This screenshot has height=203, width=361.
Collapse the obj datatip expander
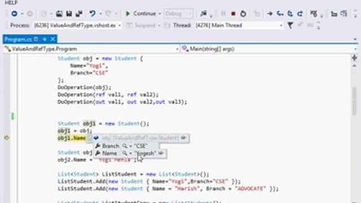(90, 138)
